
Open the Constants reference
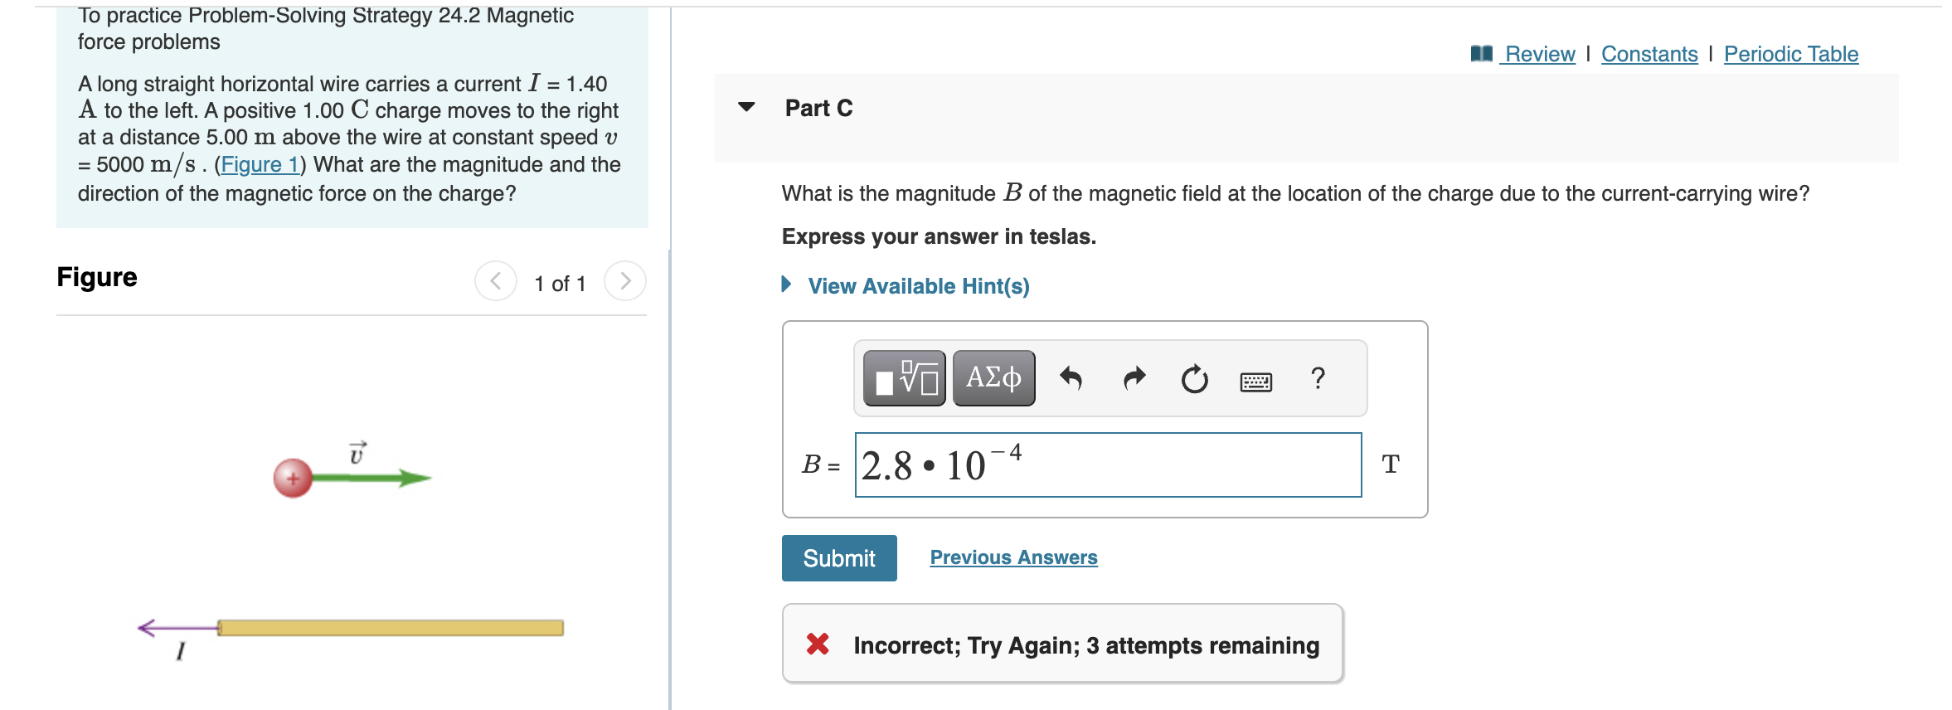[x=1649, y=53]
